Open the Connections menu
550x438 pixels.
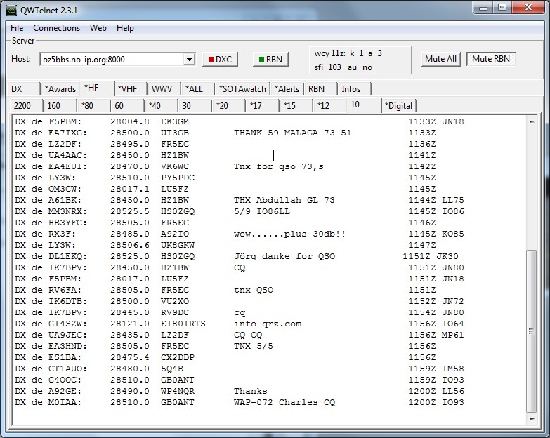[x=56, y=28]
